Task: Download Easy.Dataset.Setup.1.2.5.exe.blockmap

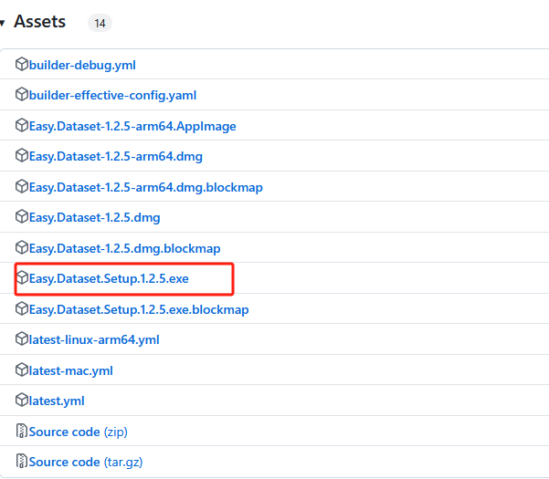Action: click(139, 310)
